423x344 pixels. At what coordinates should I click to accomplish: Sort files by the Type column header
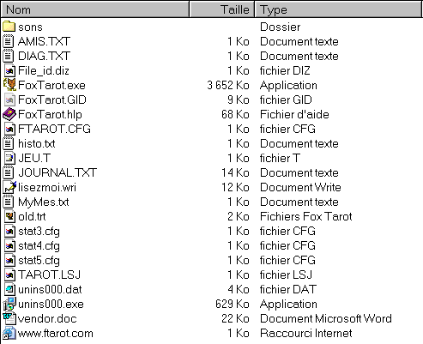coord(338,9)
